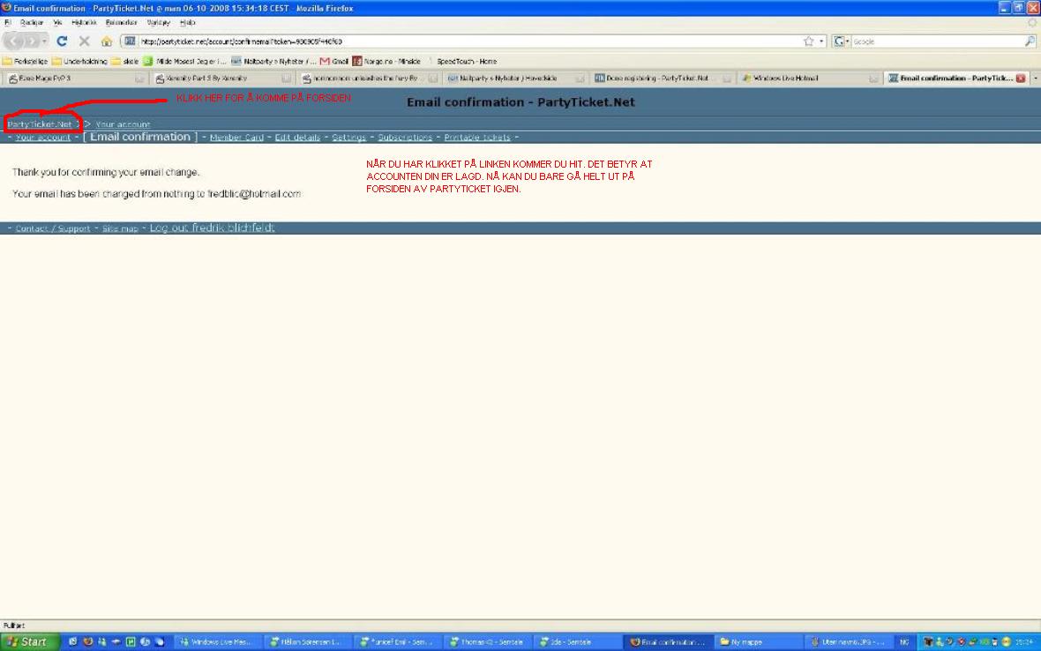
Task: Open the list-all-tabs dropdown arrow
Action: point(1036,79)
